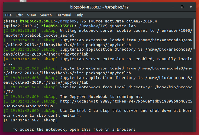Open the File menu
The height and width of the screenshot is (135, 199).
(8, 15)
